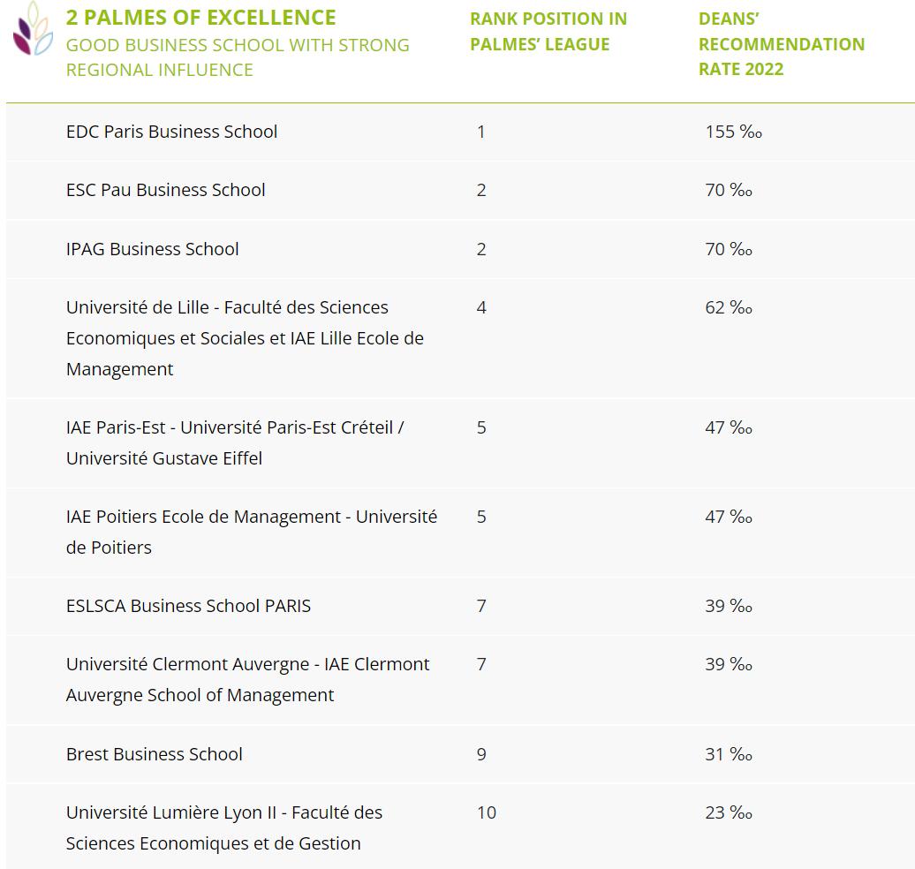This screenshot has height=869, width=915.
Task: Click ESLSCA Business School PARIS
Action: [x=188, y=606]
